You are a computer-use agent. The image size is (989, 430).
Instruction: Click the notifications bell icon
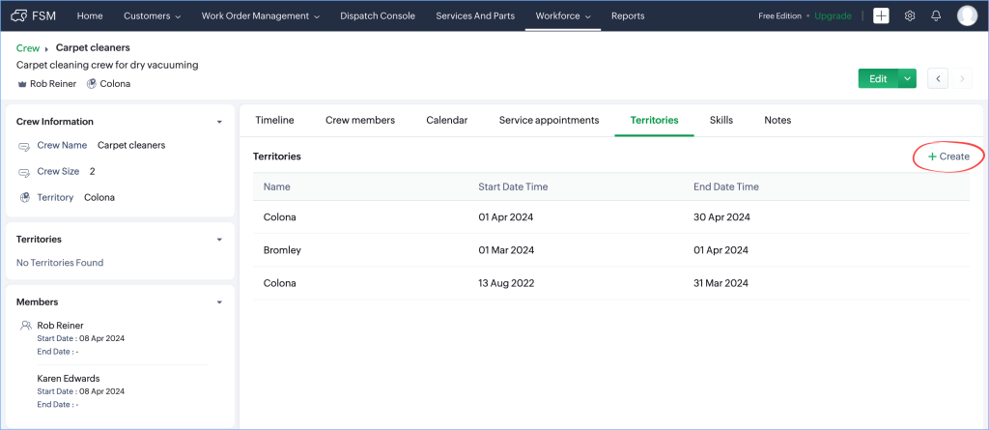click(936, 15)
